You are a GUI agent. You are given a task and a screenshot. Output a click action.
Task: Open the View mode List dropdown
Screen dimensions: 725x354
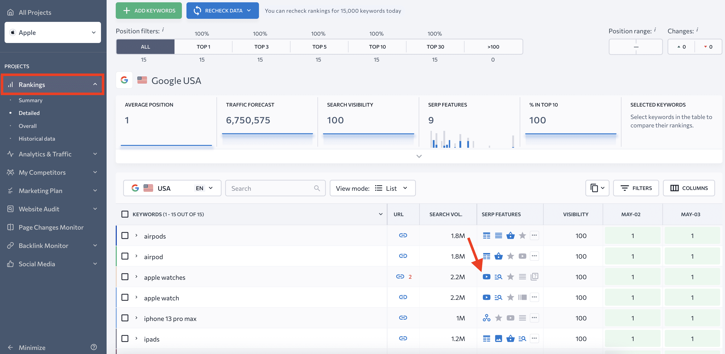click(372, 188)
